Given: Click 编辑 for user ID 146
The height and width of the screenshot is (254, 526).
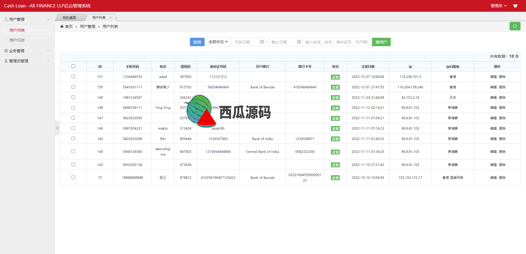Looking at the screenshot, I should 493,129.
